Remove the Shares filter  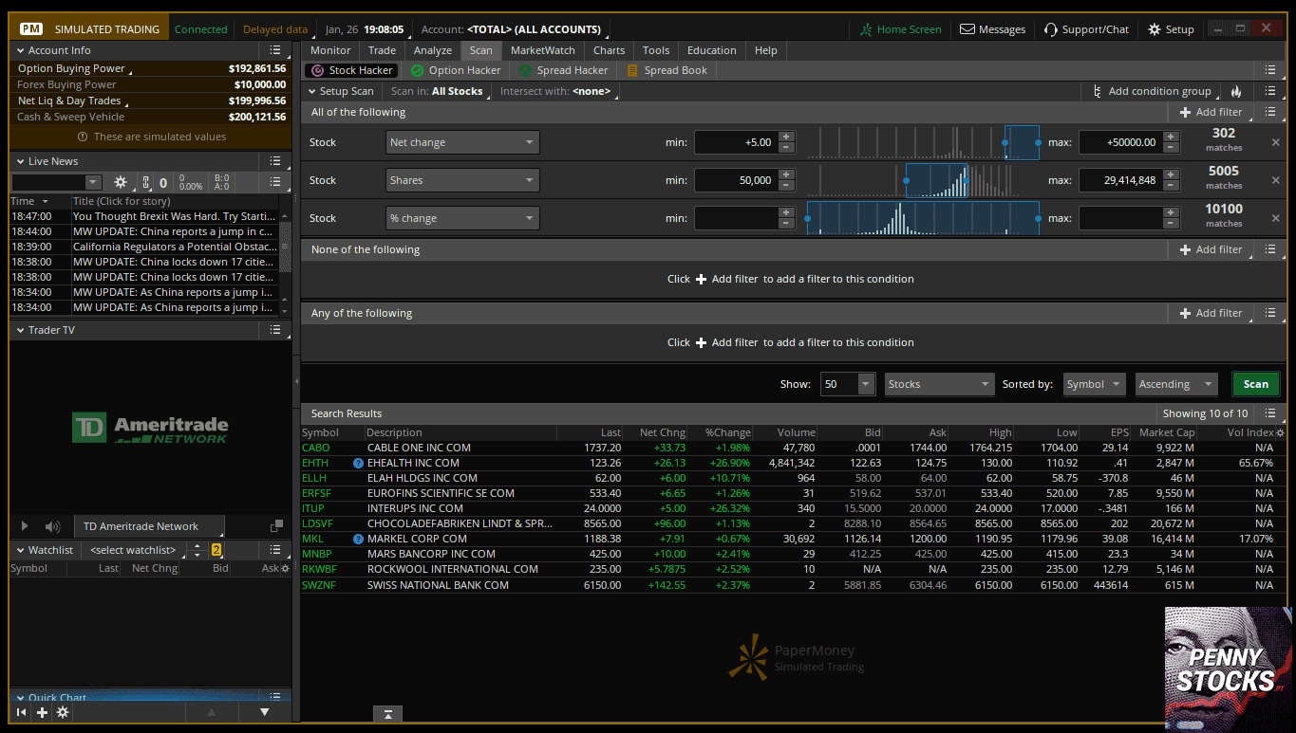coord(1275,180)
